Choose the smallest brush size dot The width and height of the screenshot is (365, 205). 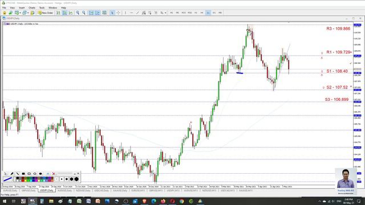pyautogui.click(x=56, y=179)
